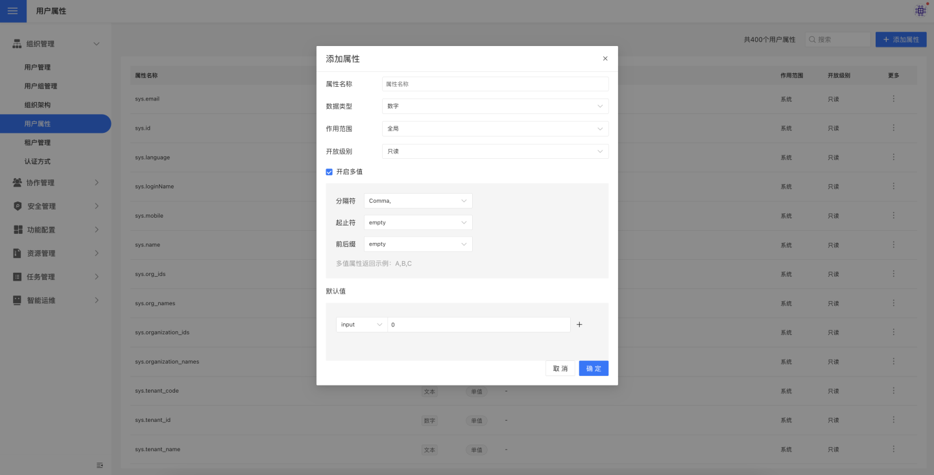Expand the 任务管理 menu section
The height and width of the screenshot is (475, 934).
coord(97,277)
